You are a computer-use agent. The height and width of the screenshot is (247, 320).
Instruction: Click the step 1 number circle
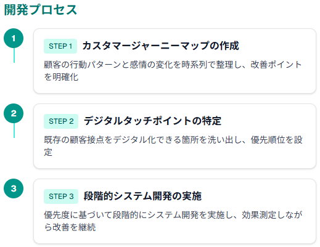(x=14, y=38)
